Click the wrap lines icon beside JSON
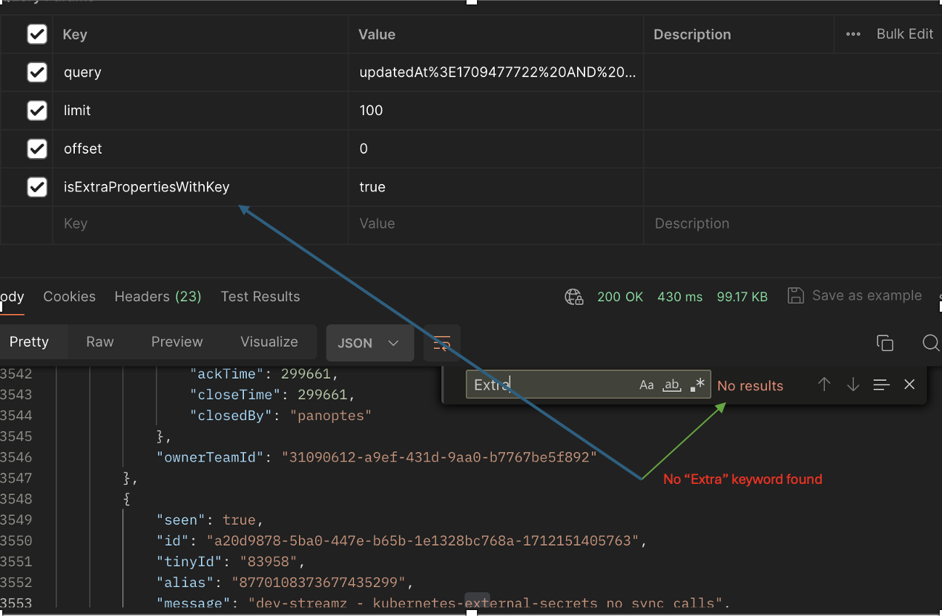Viewport: 942px width, 616px height. click(442, 343)
